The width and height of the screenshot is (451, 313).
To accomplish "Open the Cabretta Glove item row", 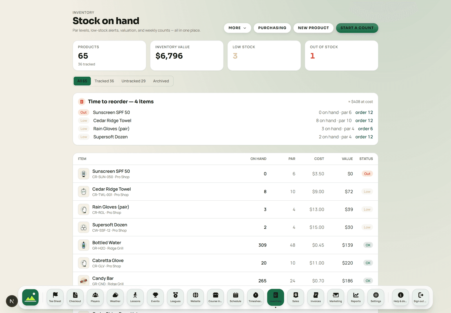I will [225, 263].
